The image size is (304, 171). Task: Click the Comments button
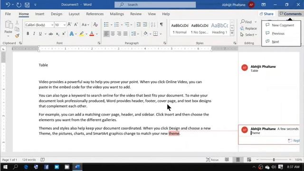point(291,14)
